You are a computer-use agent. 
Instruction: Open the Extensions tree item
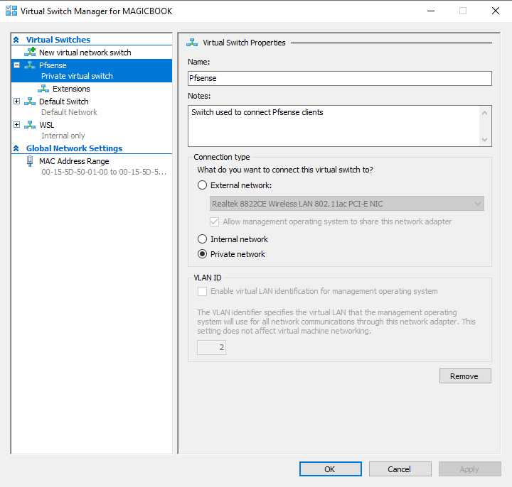click(71, 89)
